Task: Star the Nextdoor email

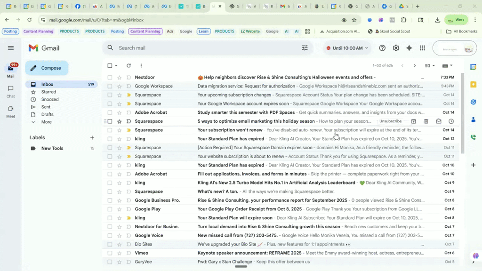Action: (x=120, y=77)
